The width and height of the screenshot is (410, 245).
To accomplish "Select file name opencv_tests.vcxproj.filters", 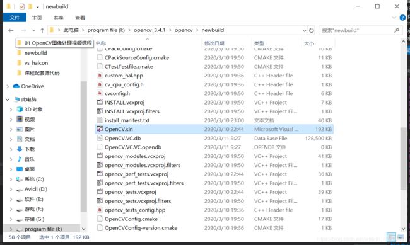I will pos(138,201).
